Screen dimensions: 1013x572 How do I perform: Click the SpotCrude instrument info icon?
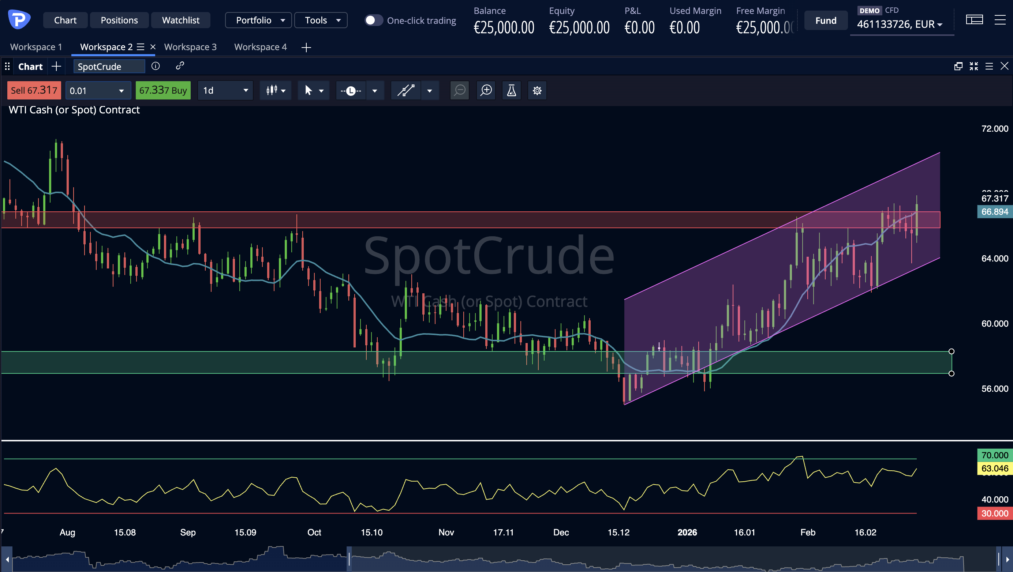pos(156,66)
